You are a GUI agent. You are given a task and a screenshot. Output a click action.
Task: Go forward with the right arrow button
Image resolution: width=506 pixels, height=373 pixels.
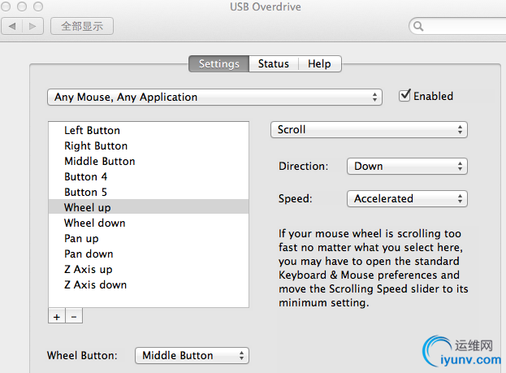(32, 26)
